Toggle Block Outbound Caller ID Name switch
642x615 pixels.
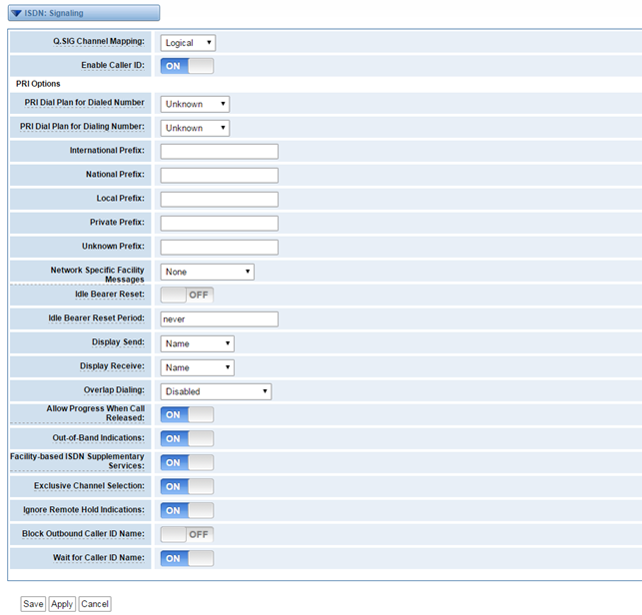coord(187,534)
